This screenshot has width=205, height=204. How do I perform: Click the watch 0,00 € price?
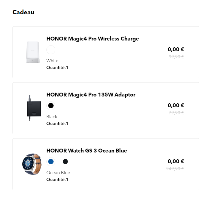pos(176,161)
